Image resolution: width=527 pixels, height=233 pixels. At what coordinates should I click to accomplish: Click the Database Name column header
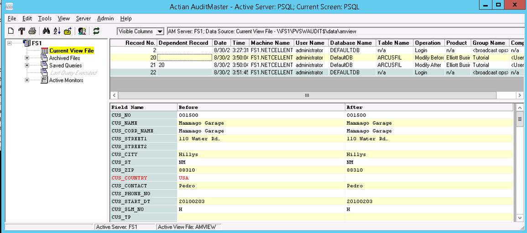352,43
